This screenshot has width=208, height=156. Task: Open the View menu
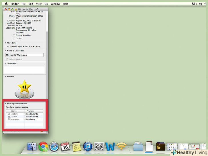[x=39, y=4]
